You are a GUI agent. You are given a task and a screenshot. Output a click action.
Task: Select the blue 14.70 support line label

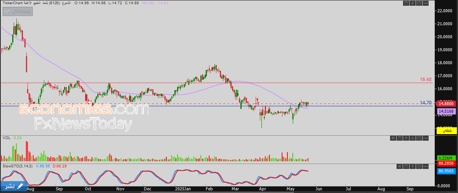coord(426,102)
